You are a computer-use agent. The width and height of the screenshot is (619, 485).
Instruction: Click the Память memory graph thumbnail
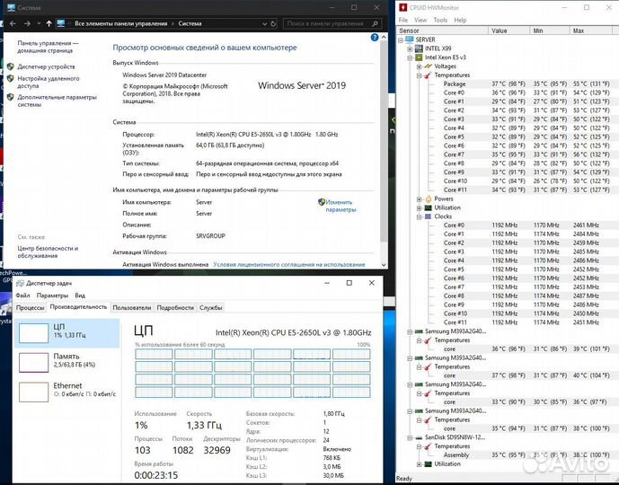34,361
